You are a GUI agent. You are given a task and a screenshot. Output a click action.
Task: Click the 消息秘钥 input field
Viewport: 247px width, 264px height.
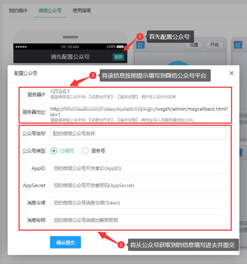coord(138,220)
